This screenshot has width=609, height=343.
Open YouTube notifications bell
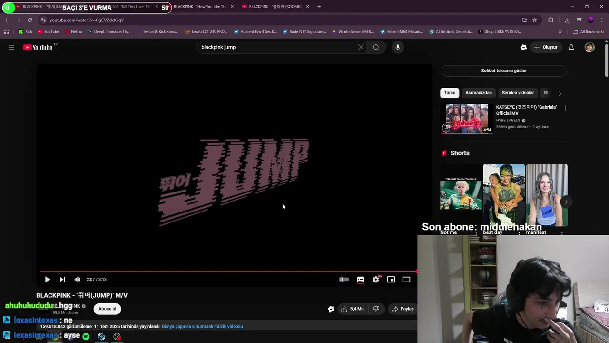571,47
